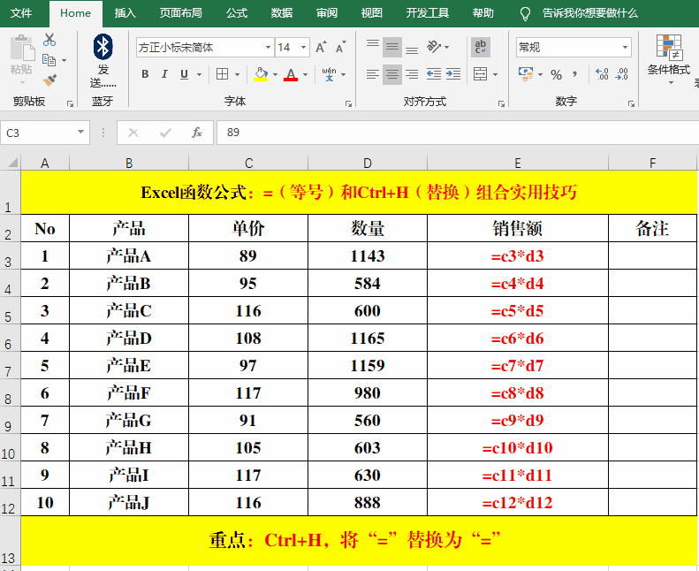This screenshot has height=571, width=699.
Task: Toggle middle vertical alignment
Action: [x=391, y=47]
